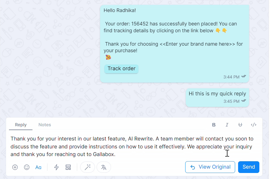Image resolution: width=270 pixels, height=179 pixels.
Task: Click the View Original button
Action: coord(210,167)
